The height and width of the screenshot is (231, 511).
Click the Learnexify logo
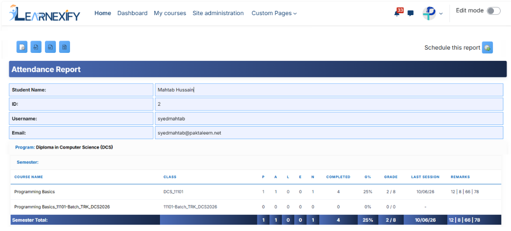pyautogui.click(x=44, y=13)
